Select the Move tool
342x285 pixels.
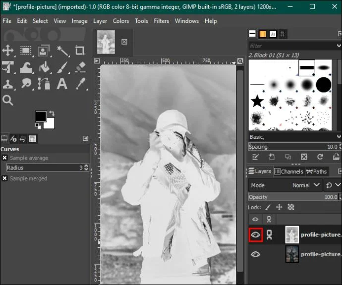click(x=8, y=51)
